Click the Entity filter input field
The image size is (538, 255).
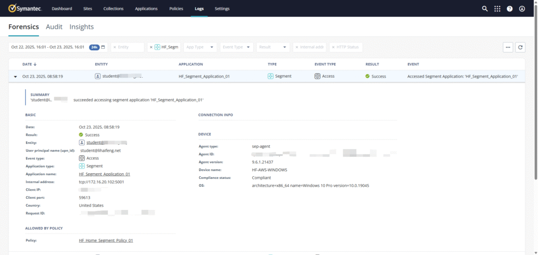tap(129, 47)
